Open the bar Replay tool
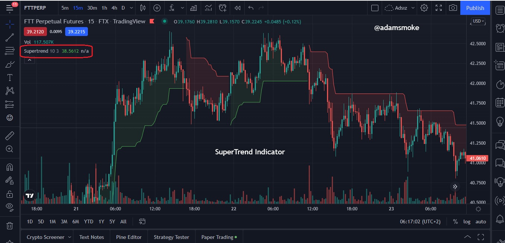Image resolution: width=505 pixels, height=243 pixels. click(x=237, y=8)
